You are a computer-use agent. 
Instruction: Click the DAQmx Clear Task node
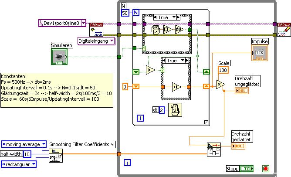[284, 30]
